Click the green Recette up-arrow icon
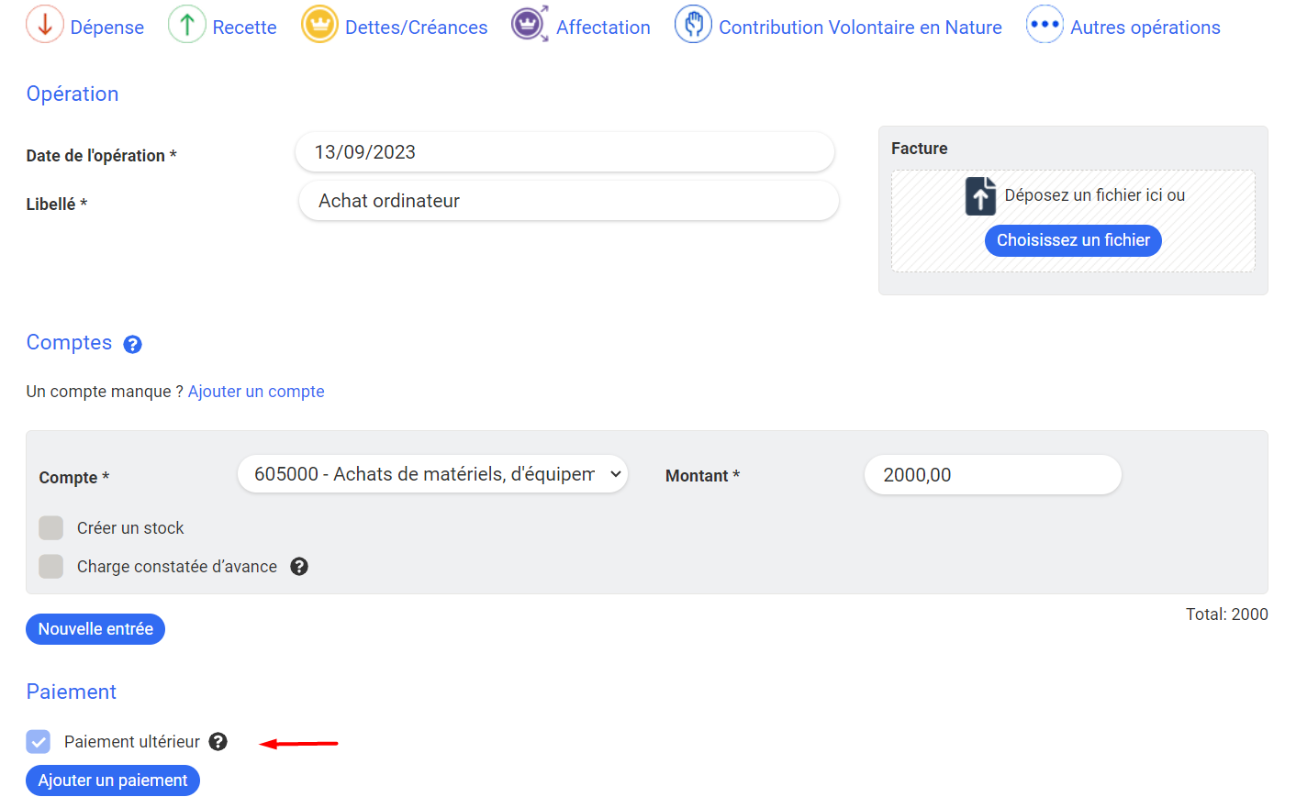 click(x=186, y=25)
